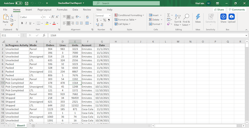Click the Increase Font Size icon
The image size is (249, 128).
point(53,17)
